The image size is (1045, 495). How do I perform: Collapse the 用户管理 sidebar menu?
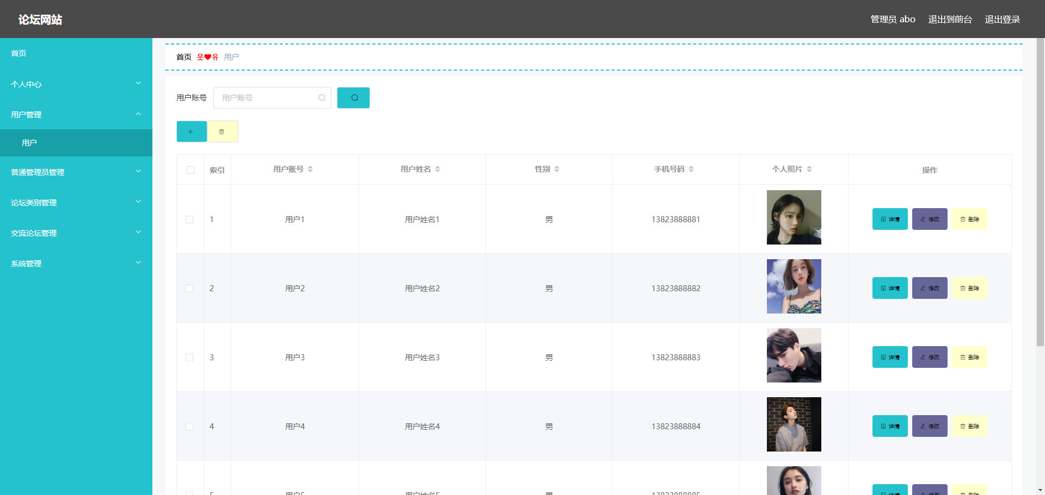76,114
